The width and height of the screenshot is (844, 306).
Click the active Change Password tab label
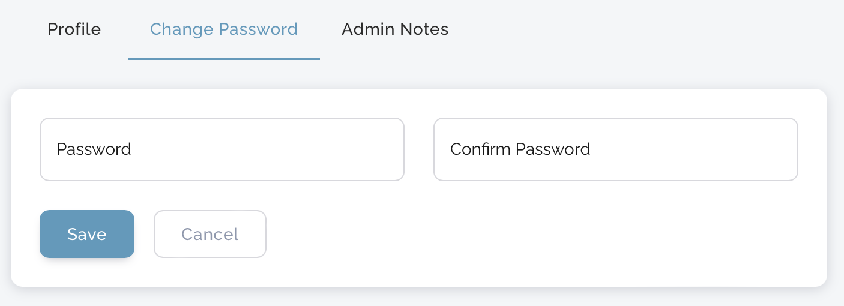point(224,29)
